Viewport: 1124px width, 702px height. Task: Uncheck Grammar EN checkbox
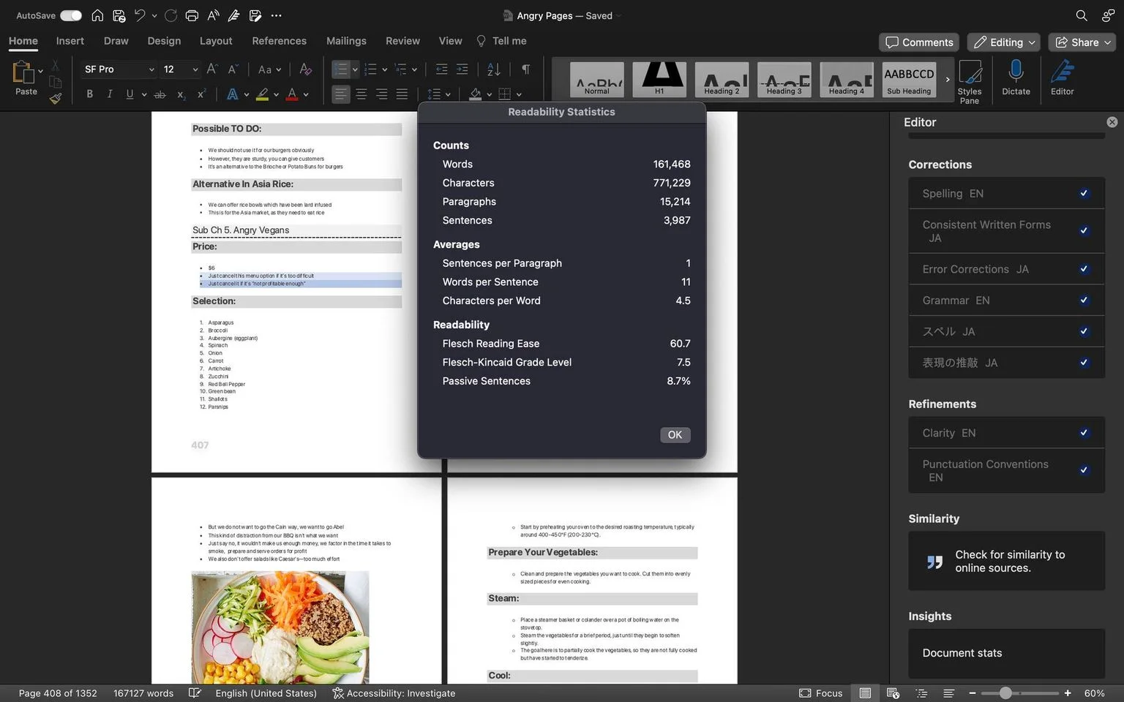pos(1084,300)
